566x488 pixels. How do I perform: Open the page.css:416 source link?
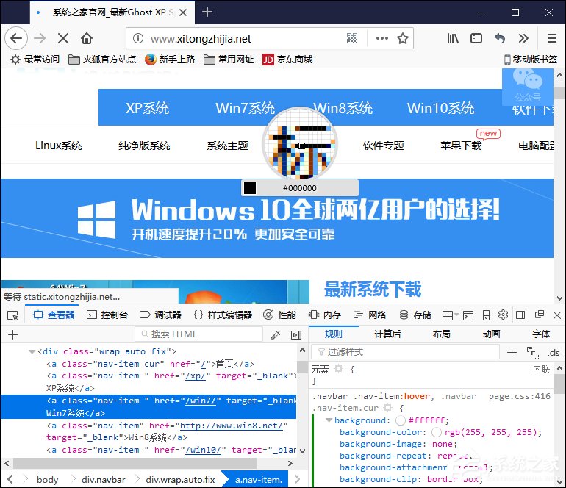click(519, 395)
